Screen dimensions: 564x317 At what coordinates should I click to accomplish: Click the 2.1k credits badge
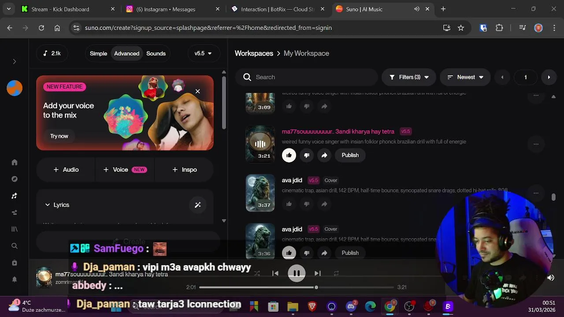pos(52,53)
